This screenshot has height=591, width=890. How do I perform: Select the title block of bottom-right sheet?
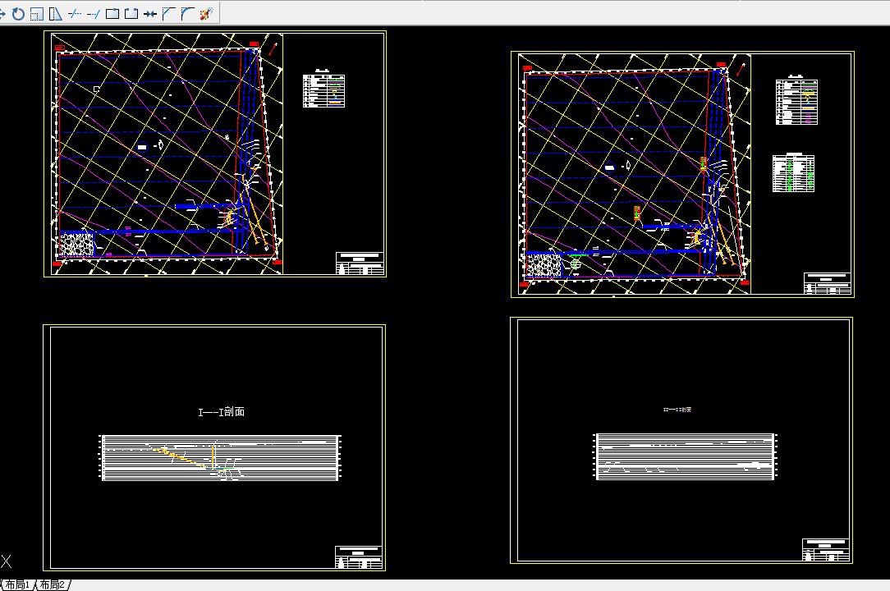[826, 550]
